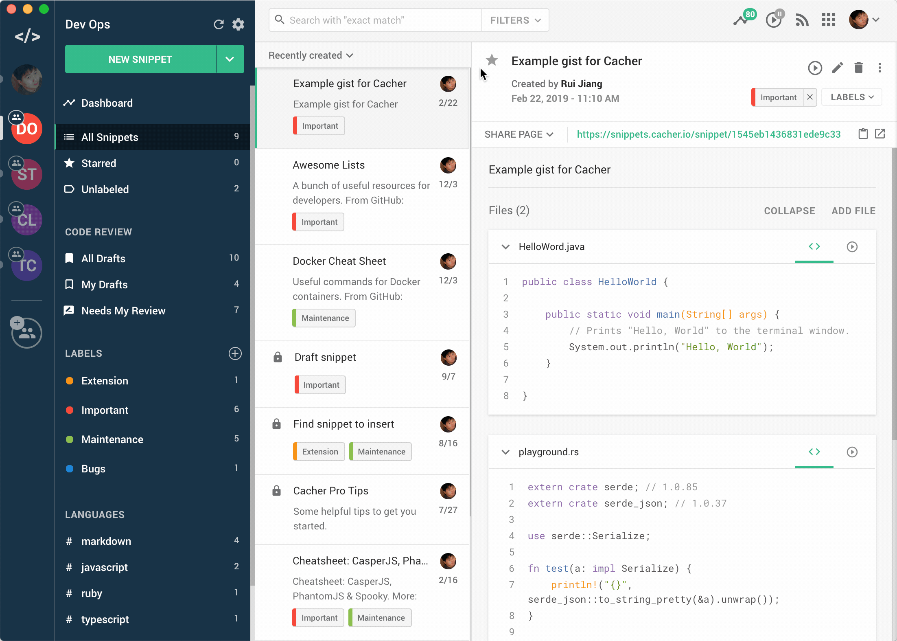Open All Drafts
The image size is (897, 641).
(152, 258)
